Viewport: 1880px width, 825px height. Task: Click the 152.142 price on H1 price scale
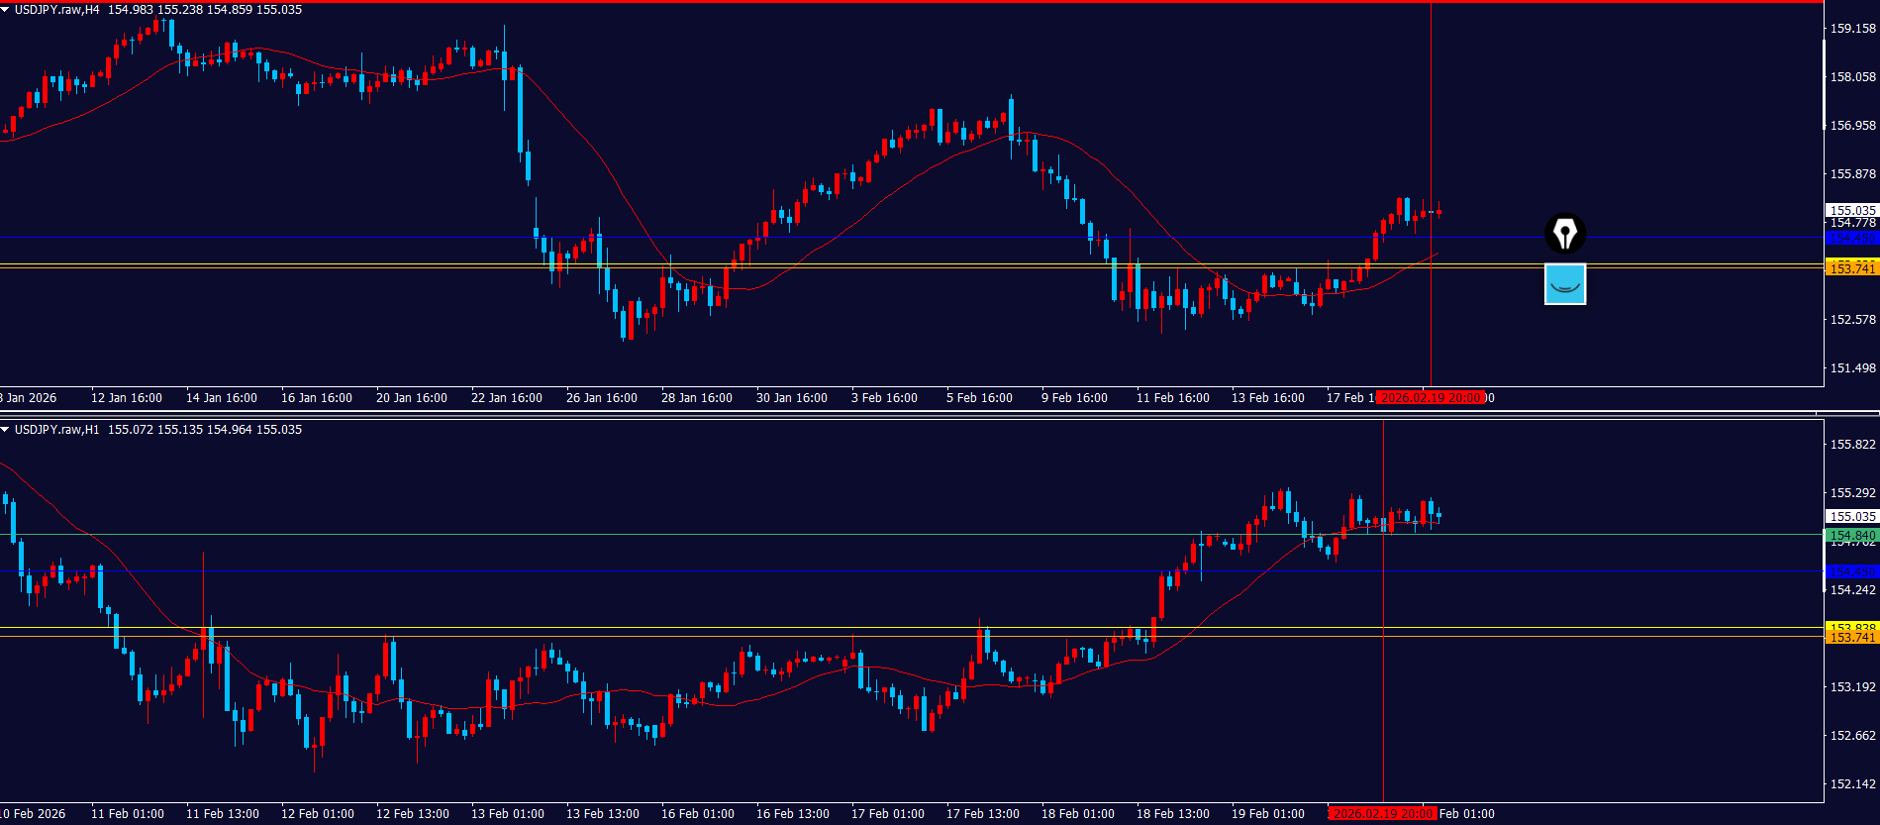tap(1852, 784)
